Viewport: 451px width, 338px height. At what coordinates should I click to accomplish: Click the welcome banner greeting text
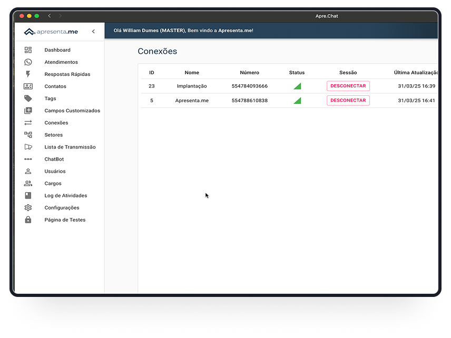pyautogui.click(x=183, y=31)
